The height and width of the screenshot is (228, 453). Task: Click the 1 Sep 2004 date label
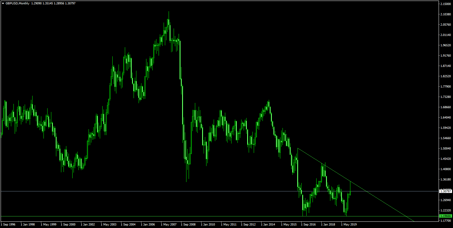tap(128, 225)
